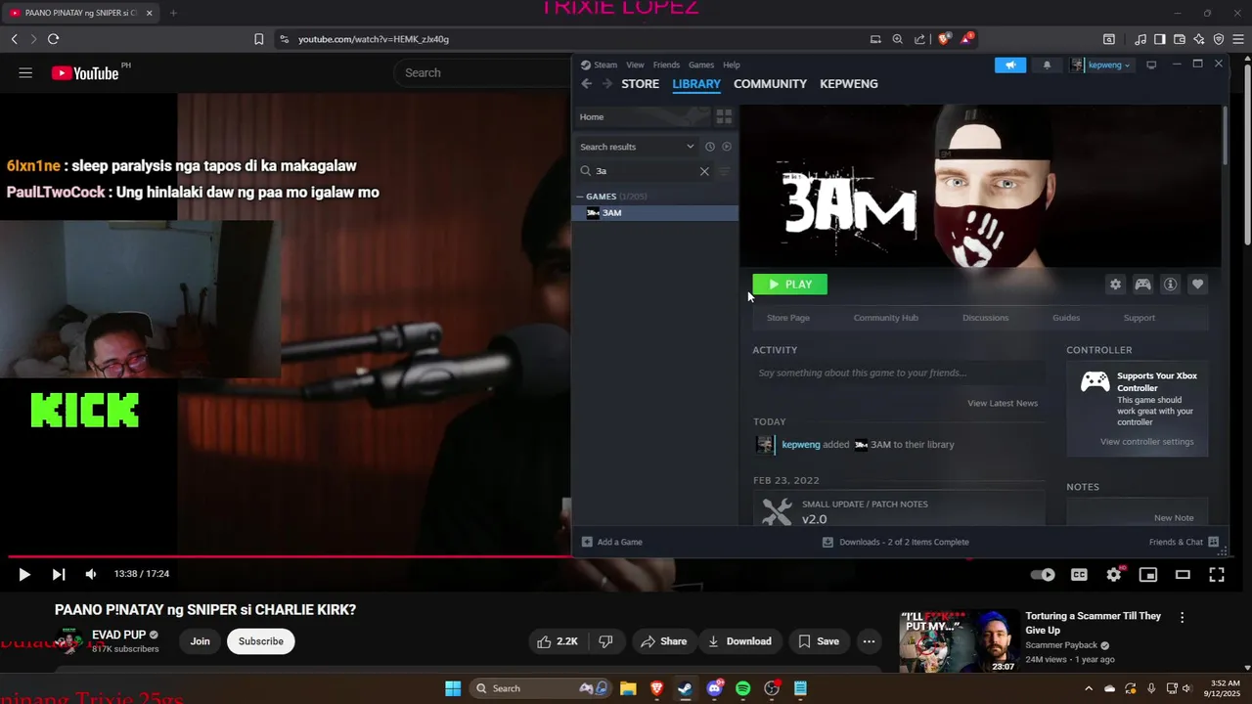Enable YouTube miniplayer
The height and width of the screenshot is (704, 1252).
click(x=1148, y=575)
